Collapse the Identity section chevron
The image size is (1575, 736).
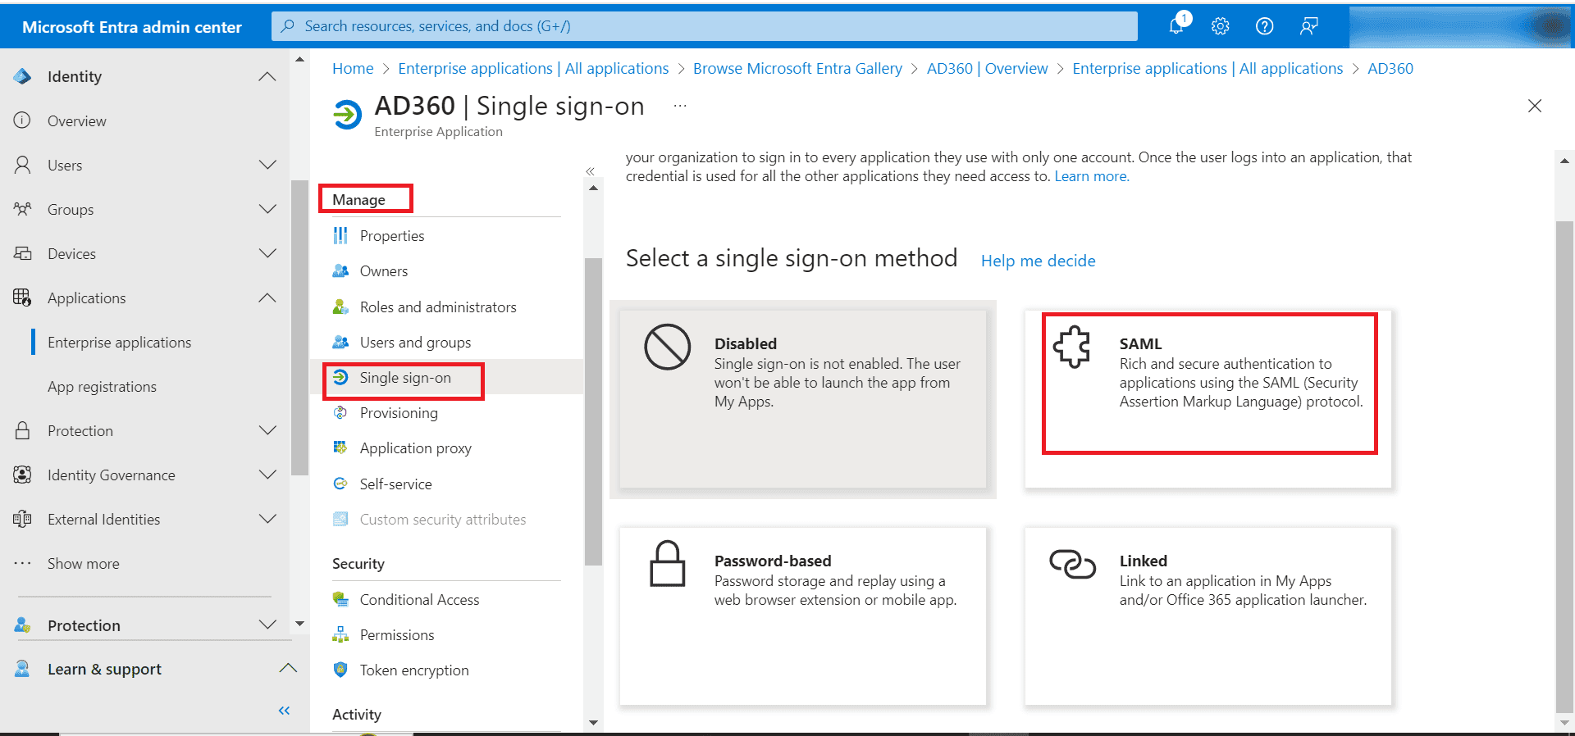(x=267, y=76)
